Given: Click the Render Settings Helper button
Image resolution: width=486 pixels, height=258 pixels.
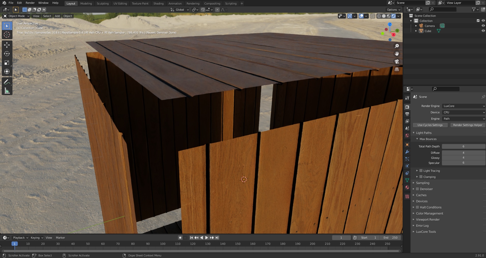Looking at the screenshot, I should (x=467, y=125).
